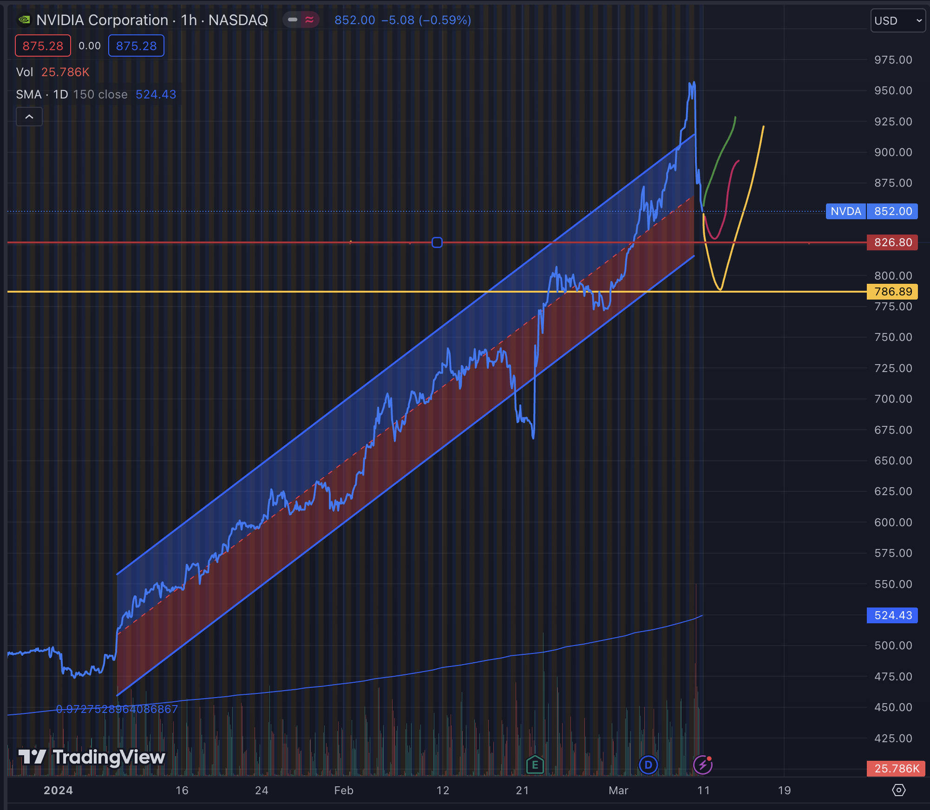Click the dividends 'D' marker icon
The height and width of the screenshot is (810, 930).
tap(648, 764)
